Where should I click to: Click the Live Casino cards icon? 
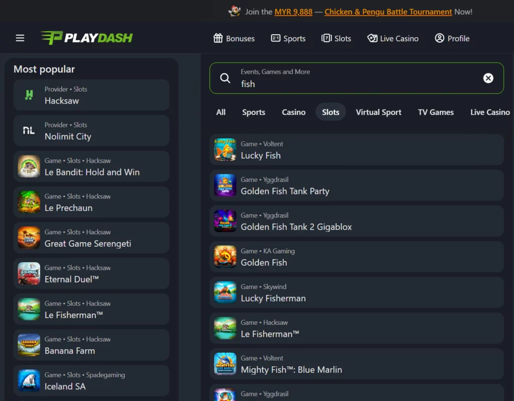(372, 38)
